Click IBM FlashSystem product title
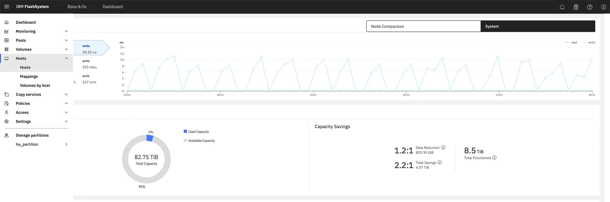610x202 pixels. 32,7
